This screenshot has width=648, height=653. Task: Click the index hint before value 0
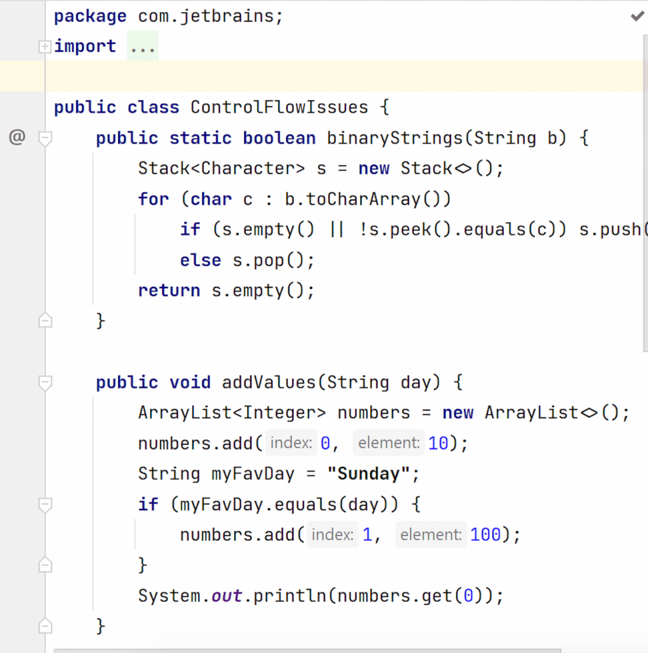click(291, 444)
